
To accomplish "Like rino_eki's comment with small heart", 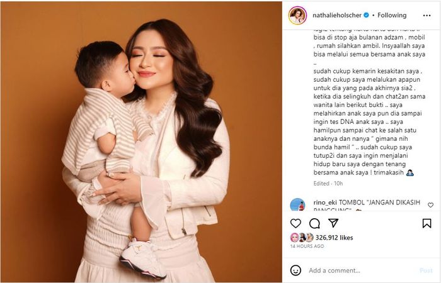I will coord(430,205).
